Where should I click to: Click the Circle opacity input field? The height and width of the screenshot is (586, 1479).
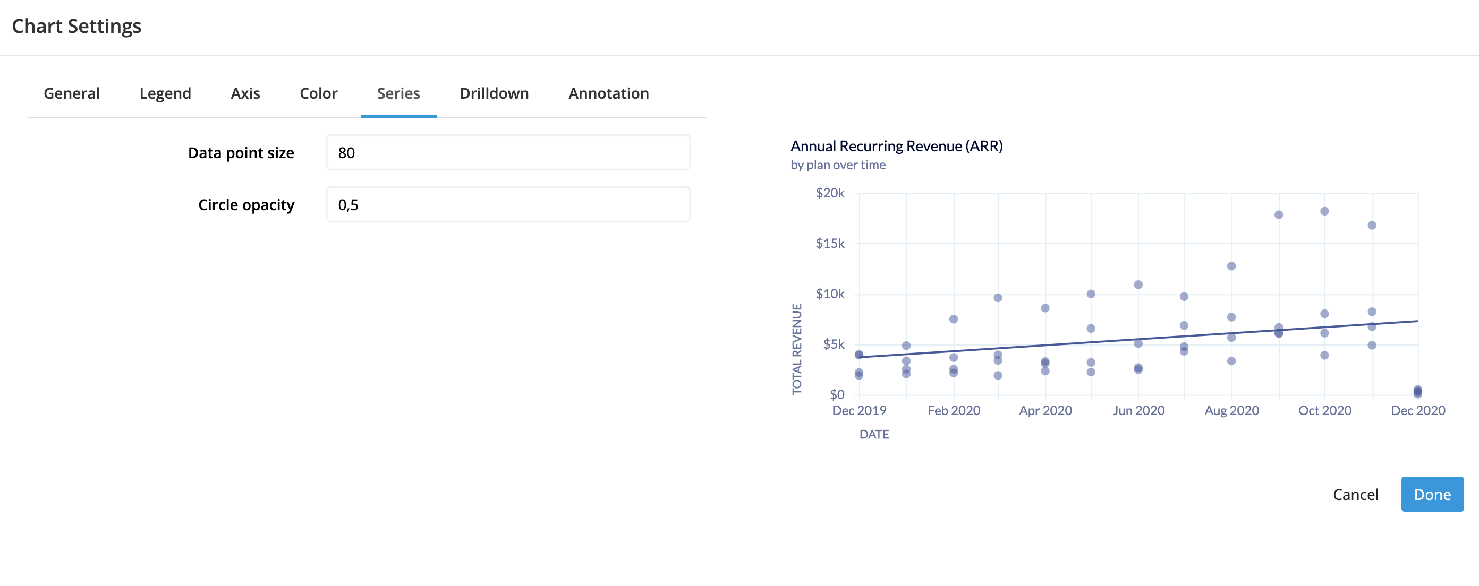(x=508, y=205)
